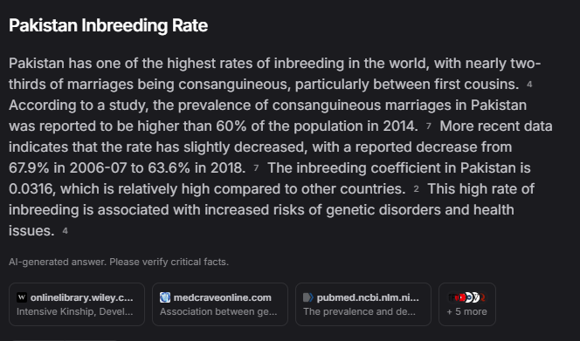Screen dimensions: 580x341
Task: Click the Wiley favicon icon
Action: (22, 297)
